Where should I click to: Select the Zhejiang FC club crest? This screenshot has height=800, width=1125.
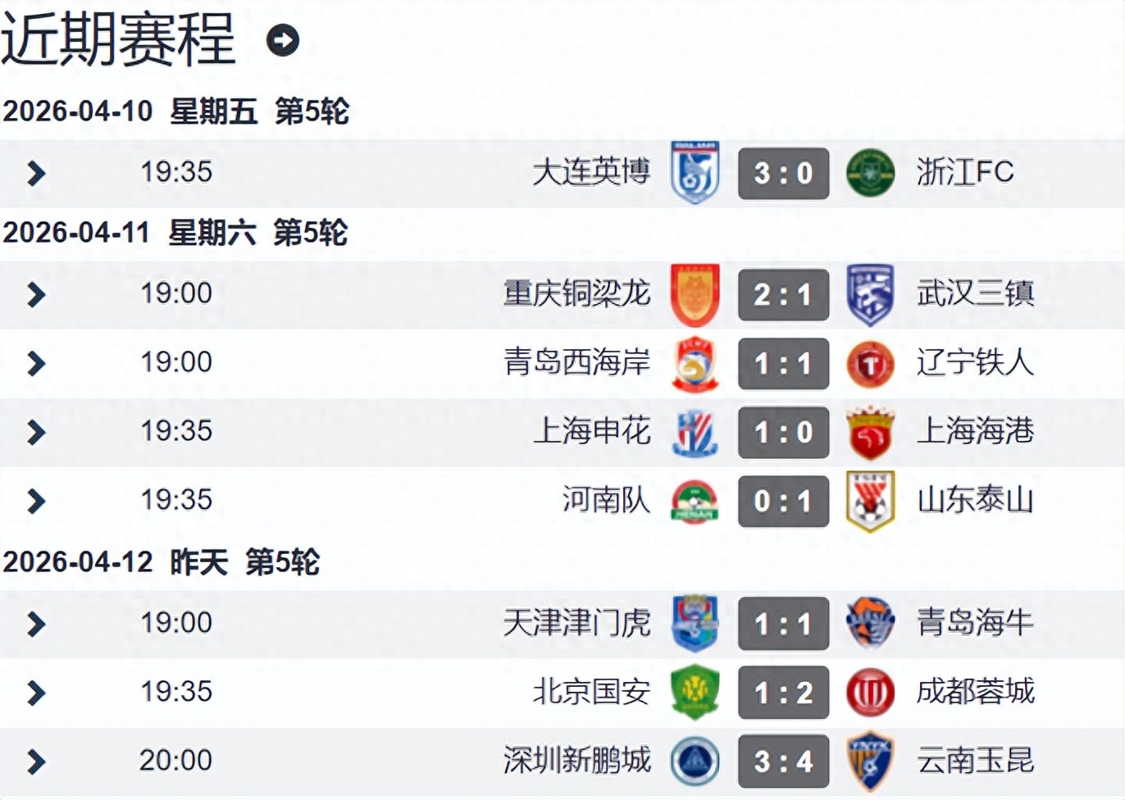(x=871, y=173)
